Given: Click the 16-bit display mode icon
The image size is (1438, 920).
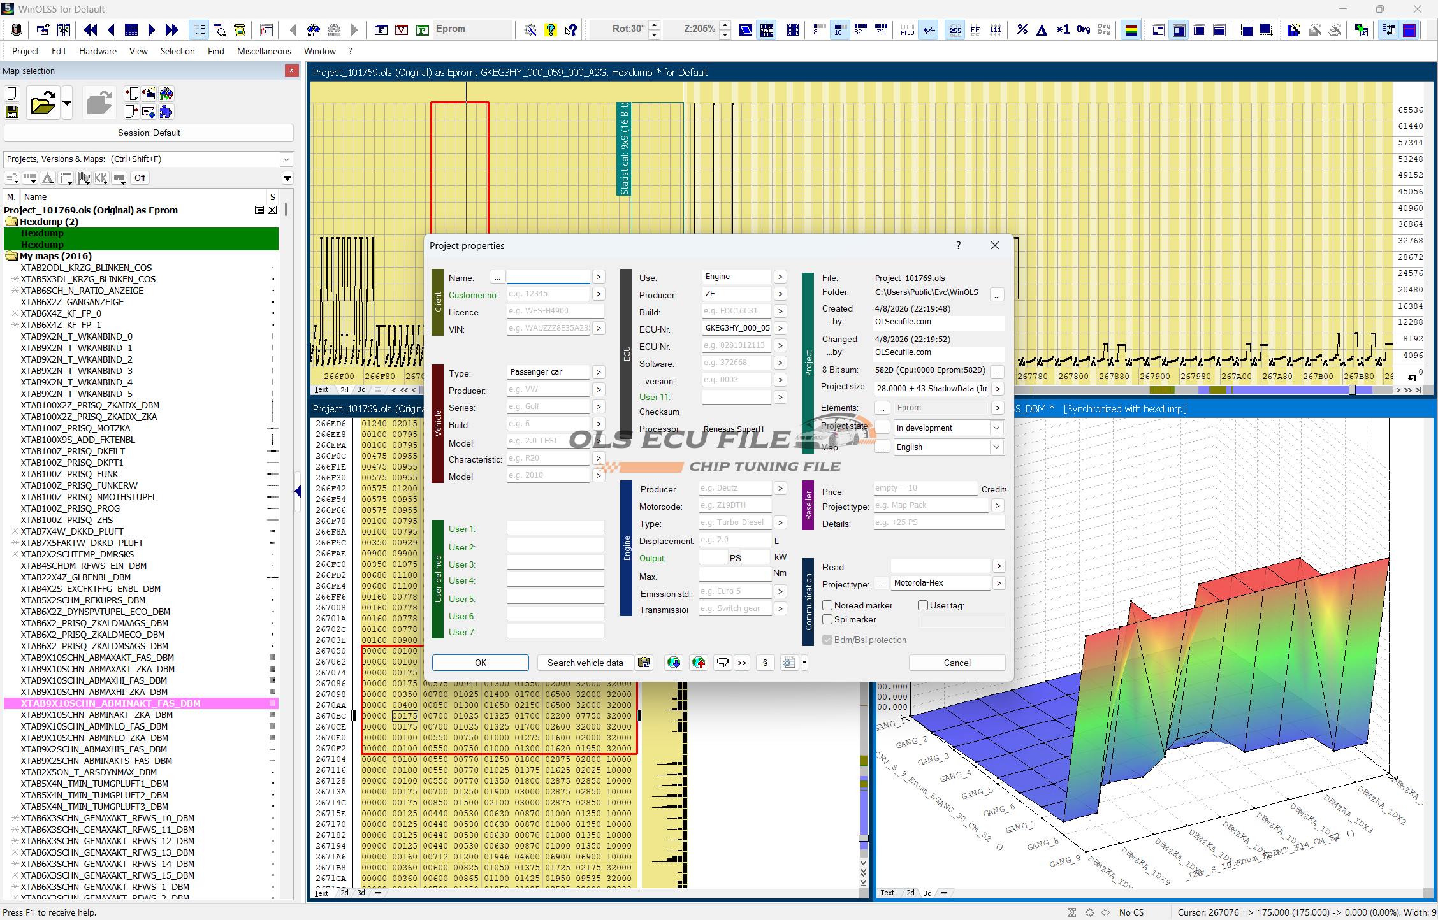Looking at the screenshot, I should [839, 30].
